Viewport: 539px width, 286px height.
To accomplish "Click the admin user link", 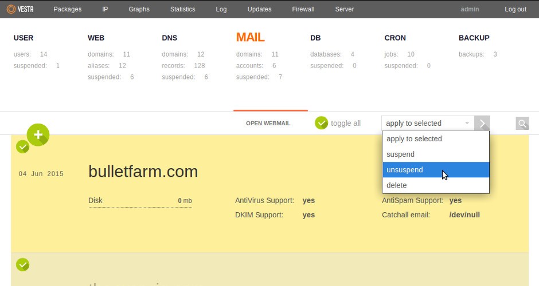I will tap(470, 9).
